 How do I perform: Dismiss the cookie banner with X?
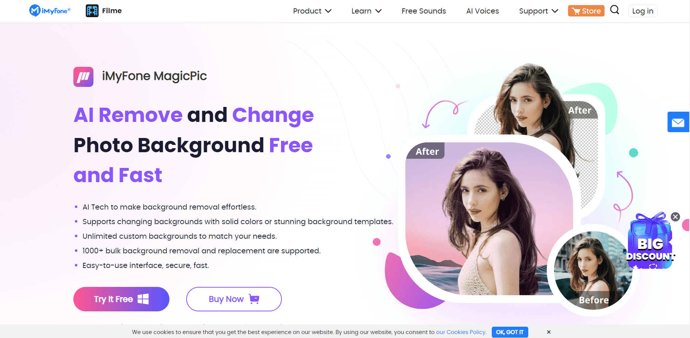point(549,332)
